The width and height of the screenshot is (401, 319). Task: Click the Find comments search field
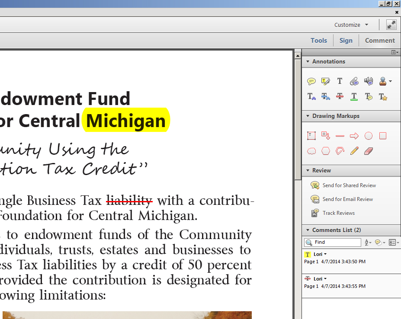336,242
